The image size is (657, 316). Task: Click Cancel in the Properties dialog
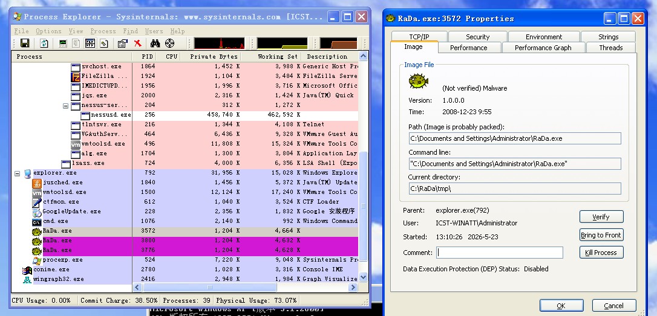[614, 306]
